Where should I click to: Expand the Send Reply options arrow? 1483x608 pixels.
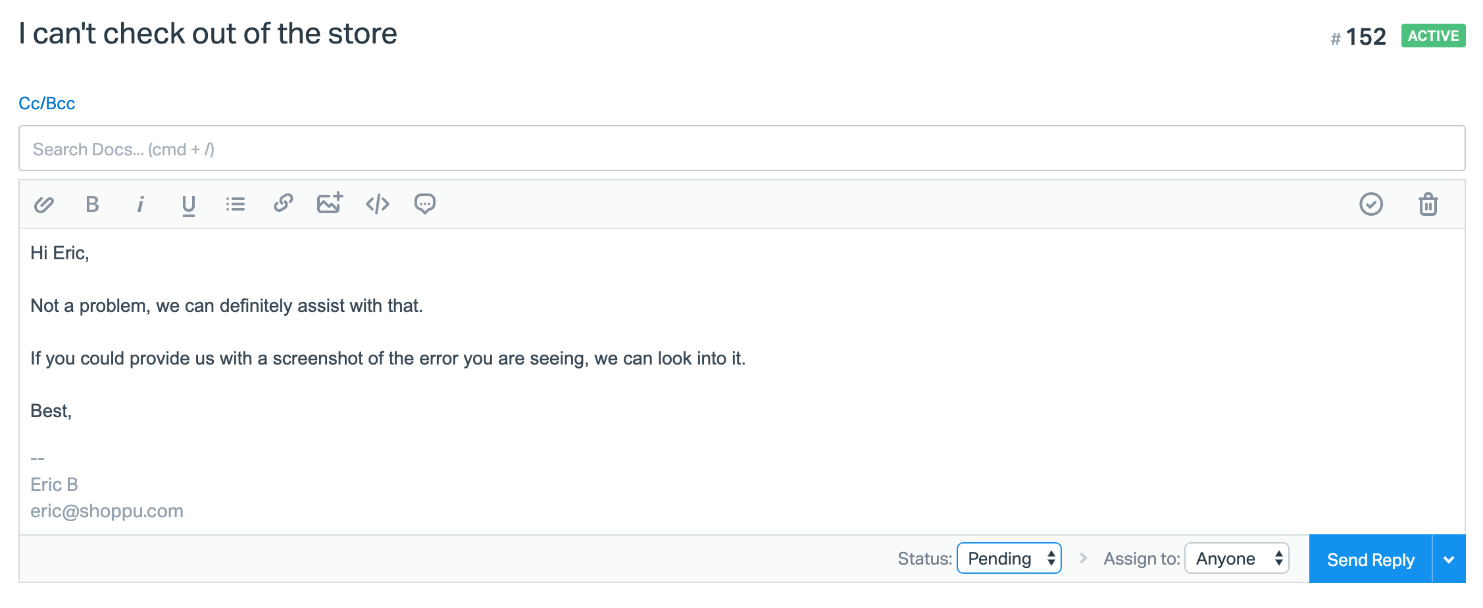click(1449, 560)
